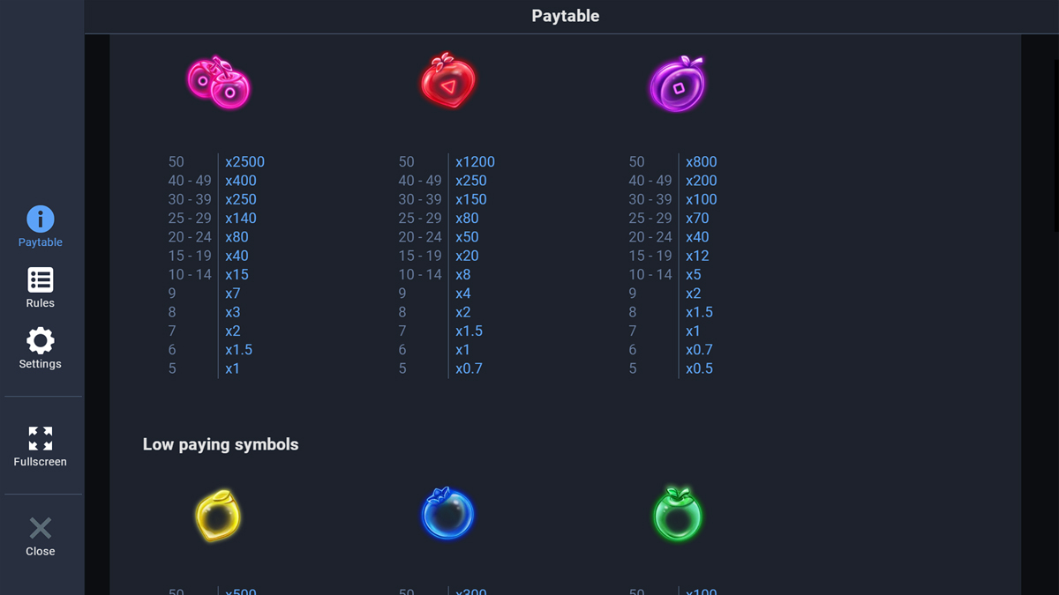
Task: Click the x20 strawberry payout
Action: coord(467,257)
